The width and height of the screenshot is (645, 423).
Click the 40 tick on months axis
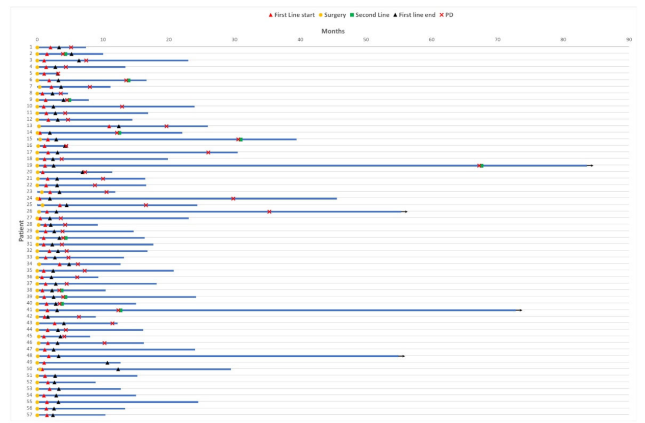click(x=300, y=39)
